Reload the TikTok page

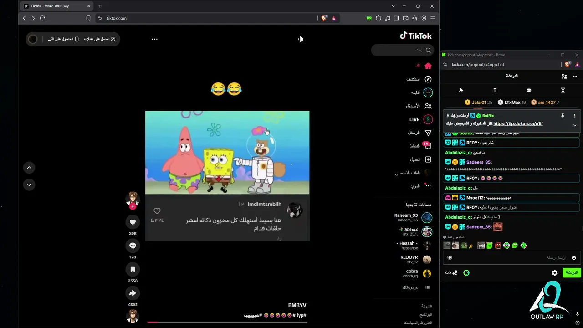pos(42,18)
